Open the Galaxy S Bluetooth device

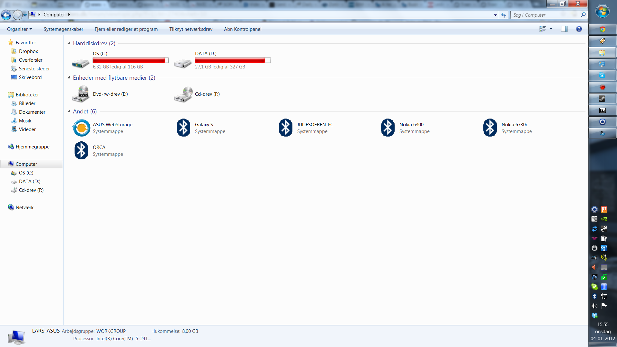[183, 128]
